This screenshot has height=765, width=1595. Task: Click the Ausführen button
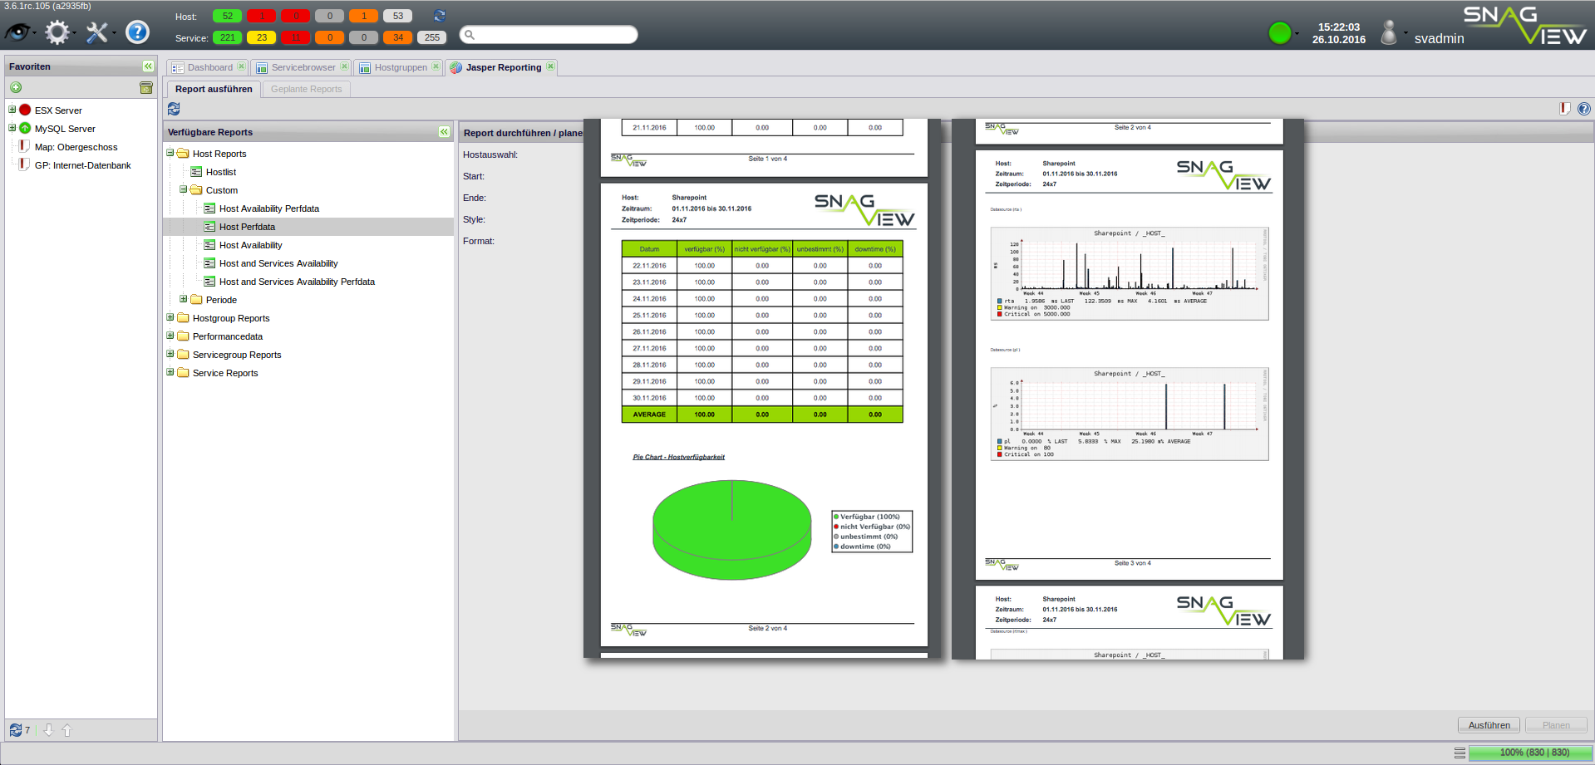point(1489,725)
